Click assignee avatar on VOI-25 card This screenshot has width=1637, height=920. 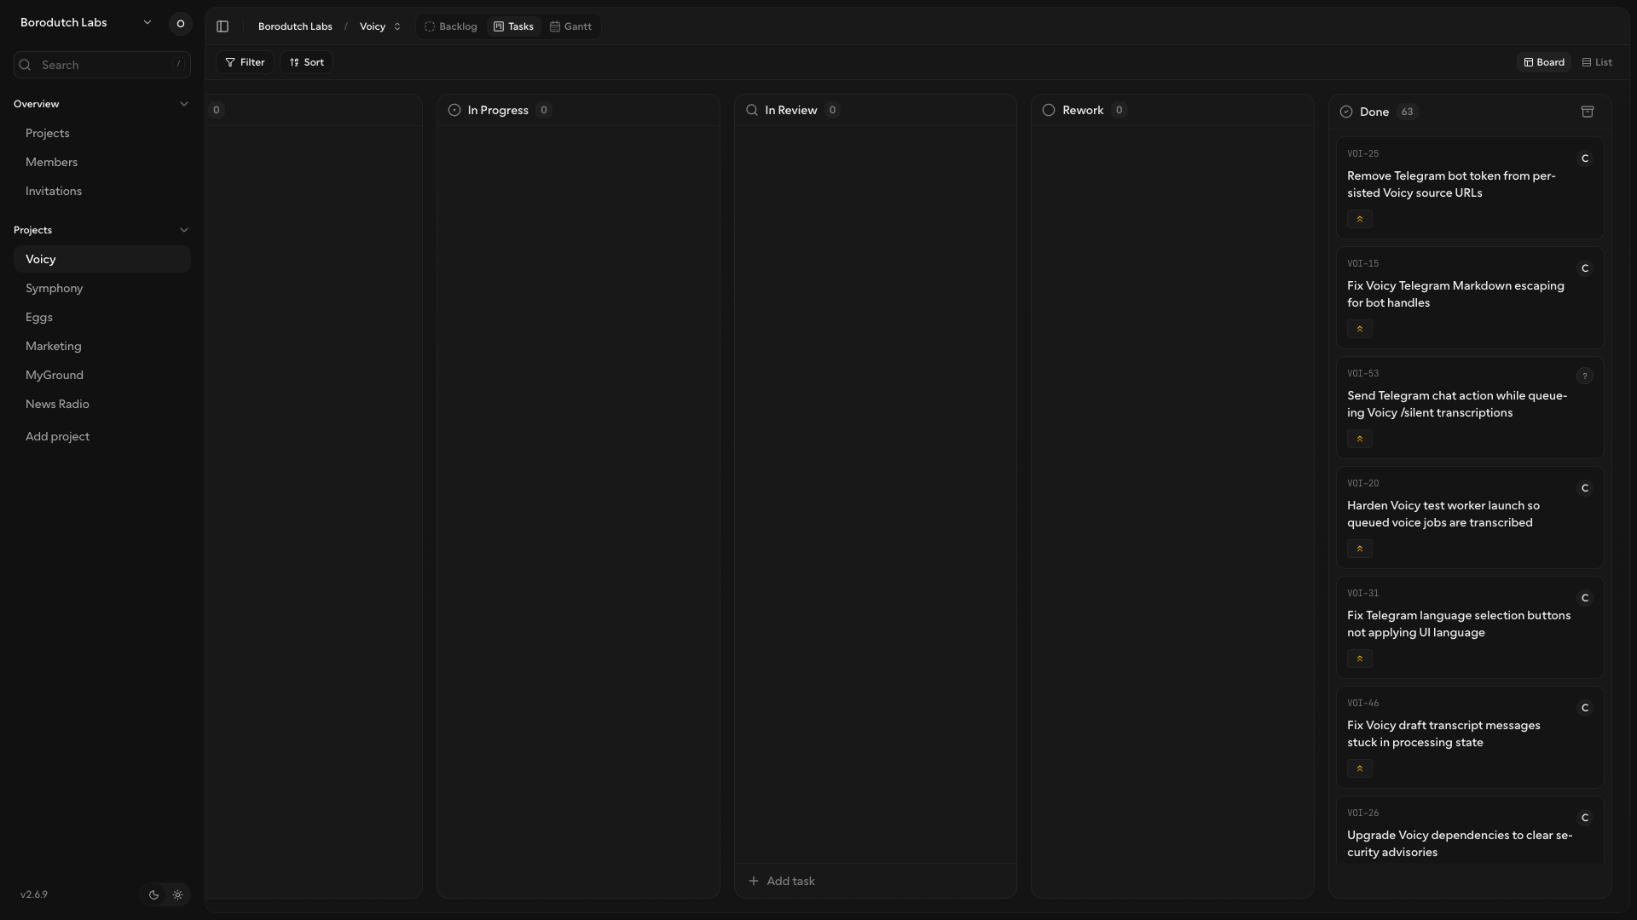(1585, 158)
